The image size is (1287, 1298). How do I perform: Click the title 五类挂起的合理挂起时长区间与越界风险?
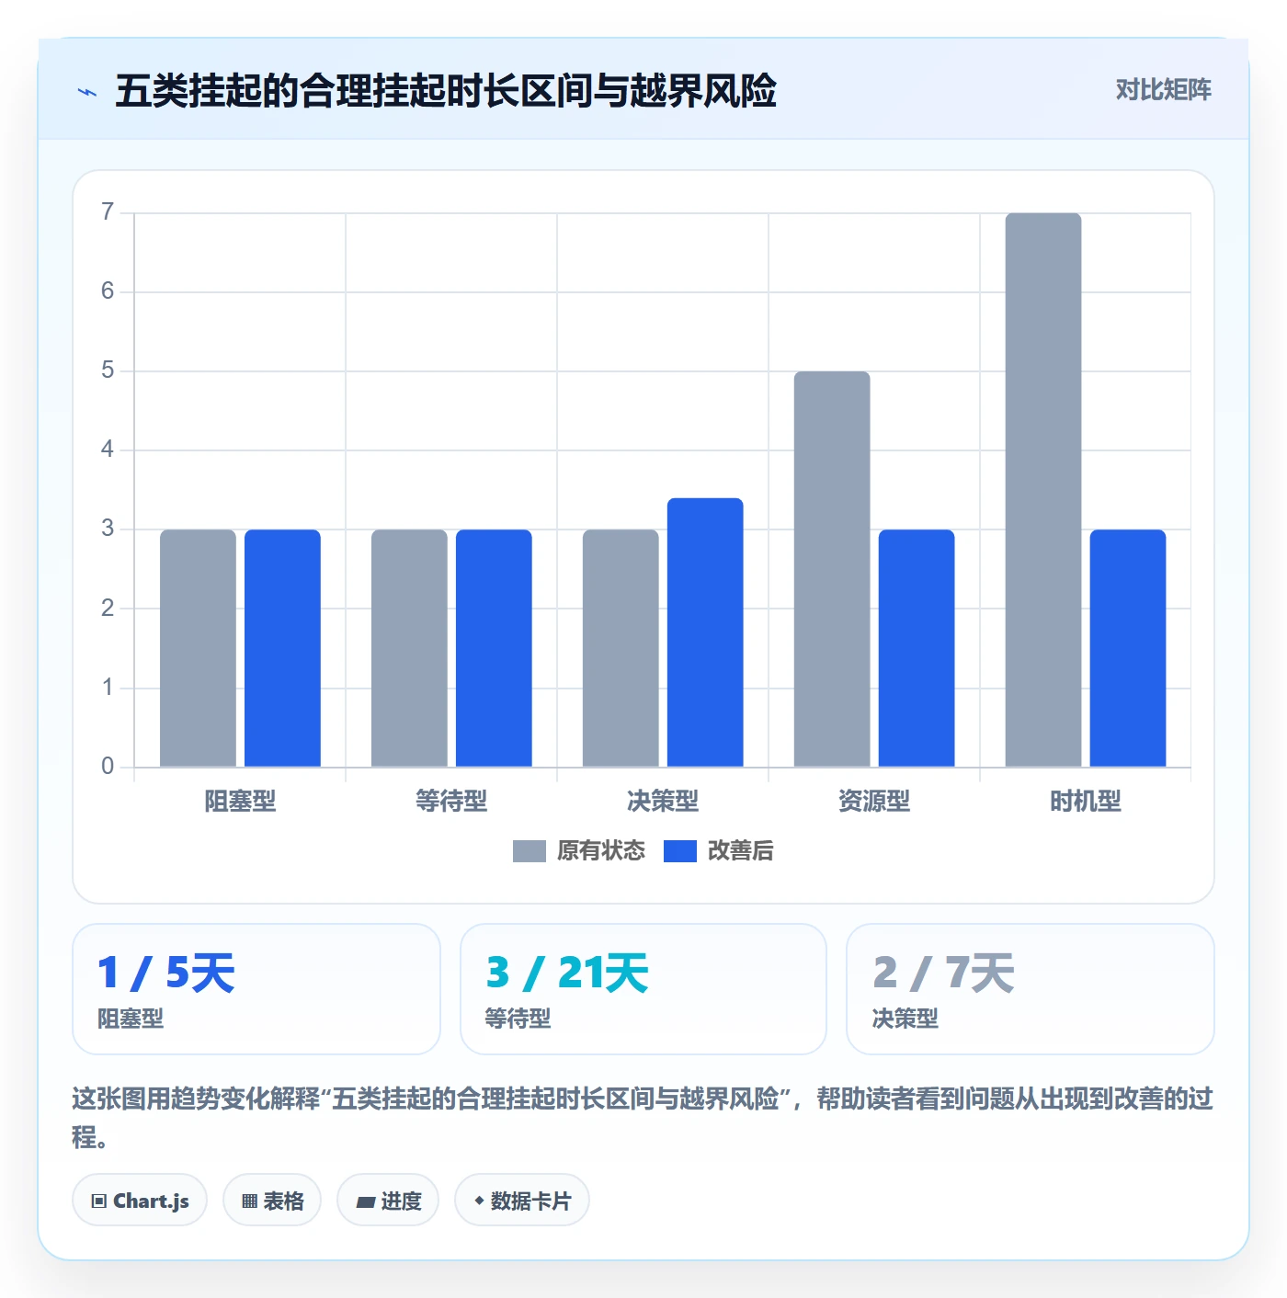pyautogui.click(x=446, y=91)
